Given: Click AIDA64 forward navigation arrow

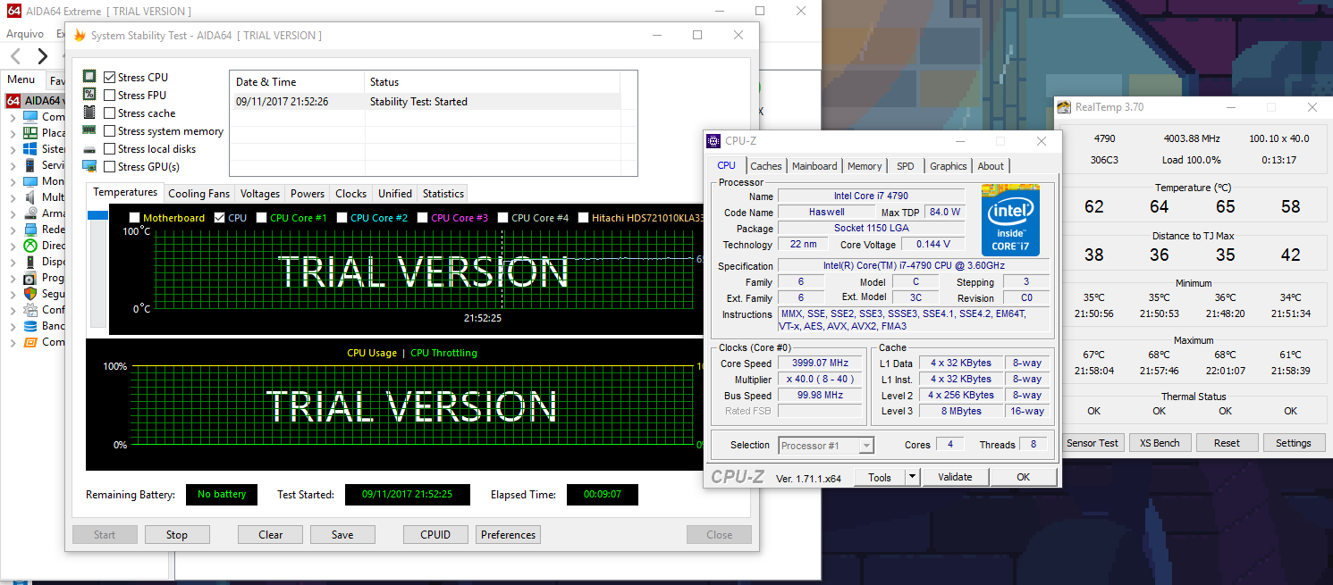Looking at the screenshot, I should point(42,56).
